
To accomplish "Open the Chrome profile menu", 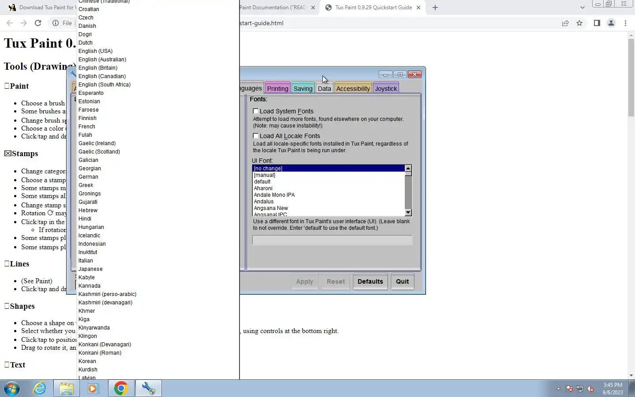I will (x=611, y=23).
